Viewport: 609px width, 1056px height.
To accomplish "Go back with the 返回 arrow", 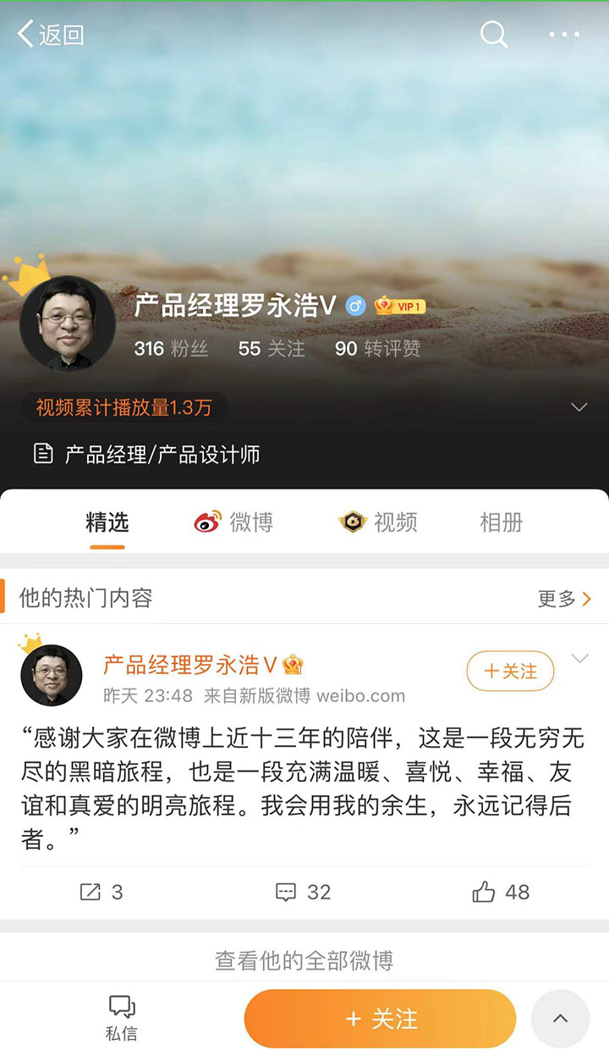I will [x=51, y=35].
